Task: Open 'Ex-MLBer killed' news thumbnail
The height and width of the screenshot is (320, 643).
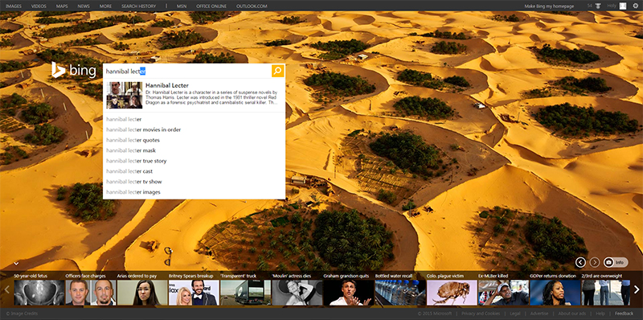Action: (503, 292)
